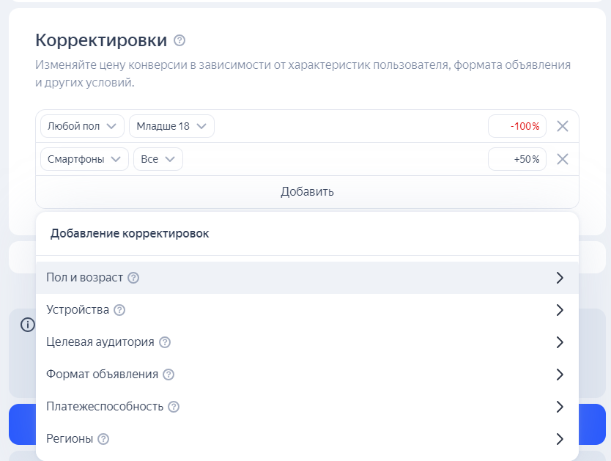Screen dimensions: 611x461
Task: Show help for Платежеспособность
Action: pyautogui.click(x=174, y=407)
